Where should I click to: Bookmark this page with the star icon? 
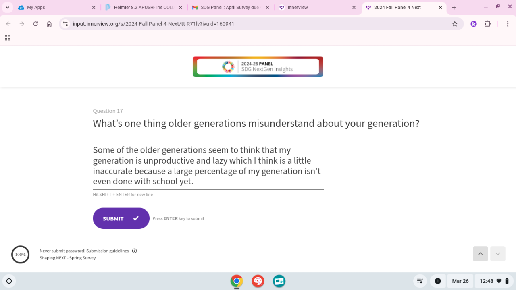tap(455, 24)
